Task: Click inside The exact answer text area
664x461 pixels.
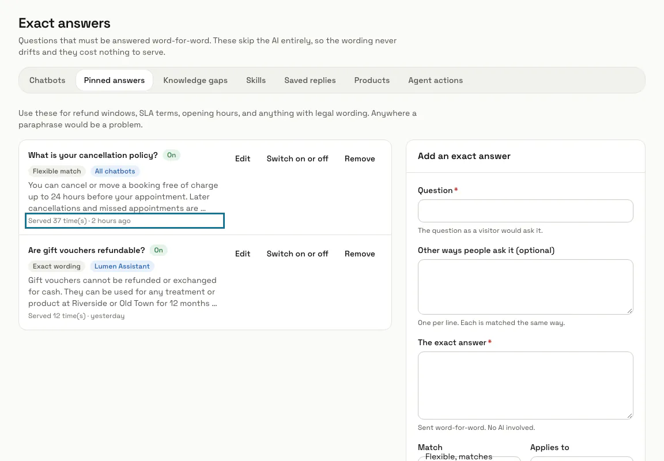Action: pyautogui.click(x=526, y=386)
